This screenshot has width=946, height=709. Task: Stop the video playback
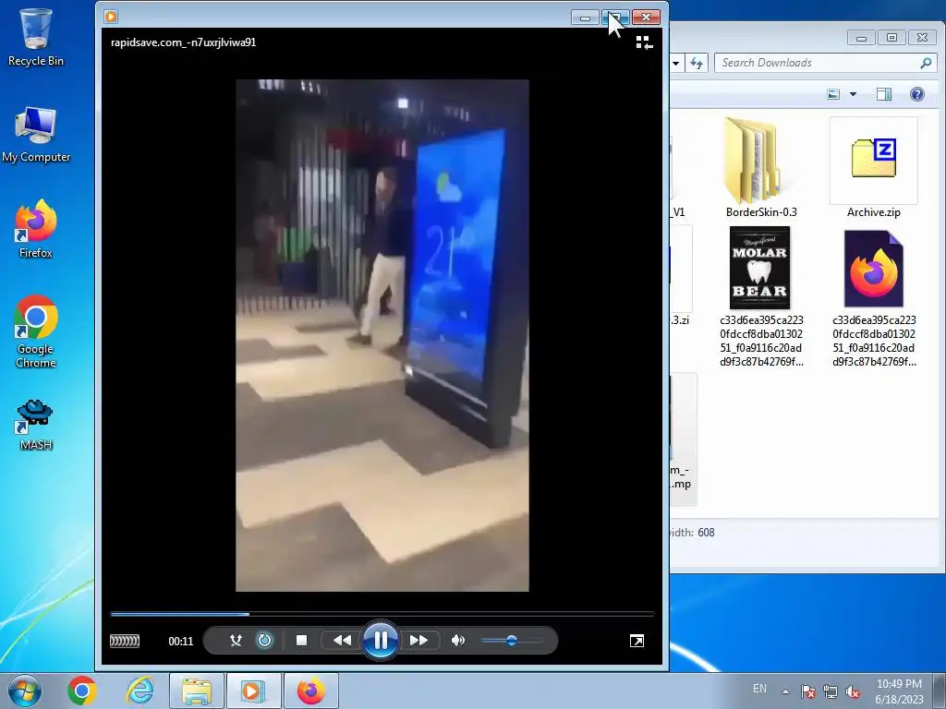302,641
